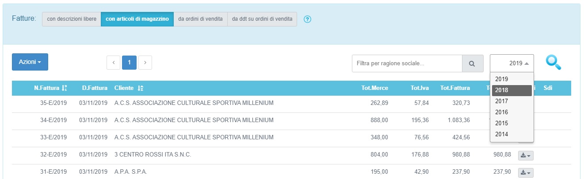Select 'da ddt su ordini di vendita' option
Screen dimensions: 584x179
point(262,19)
